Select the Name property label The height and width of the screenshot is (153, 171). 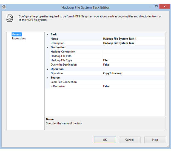tap(54, 39)
